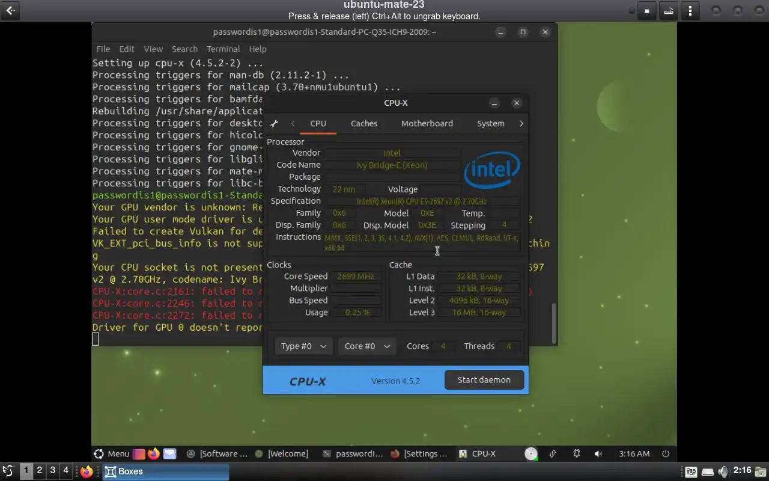Click the Instructions value text

tap(422, 243)
